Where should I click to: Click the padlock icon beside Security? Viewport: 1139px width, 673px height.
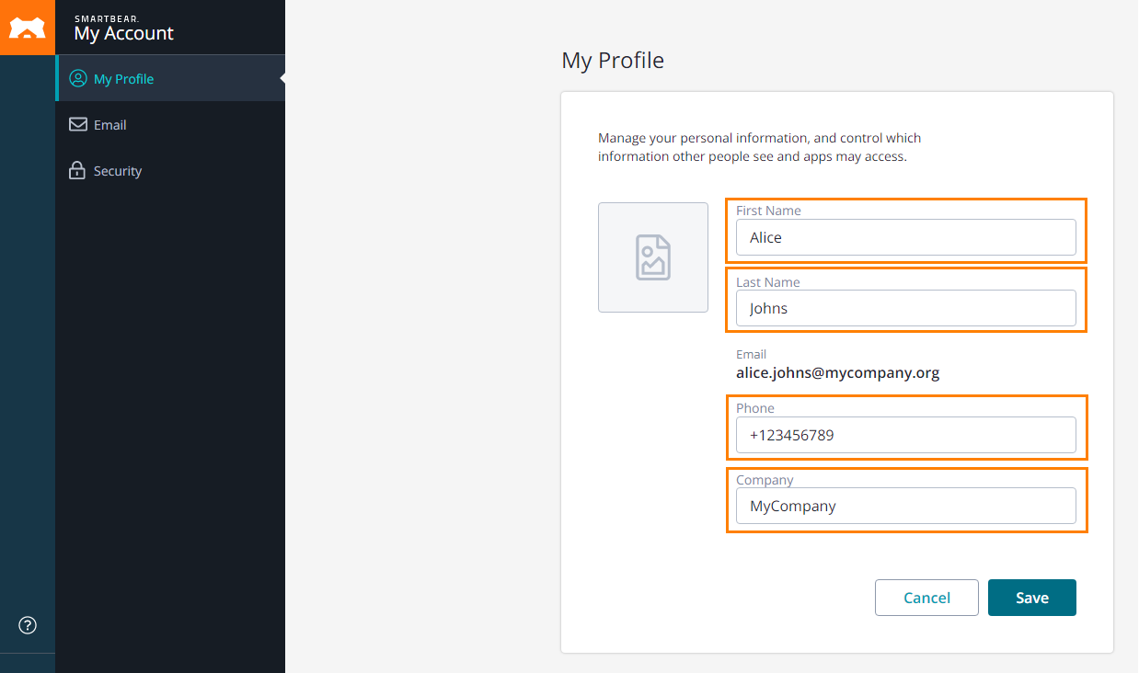tap(79, 170)
